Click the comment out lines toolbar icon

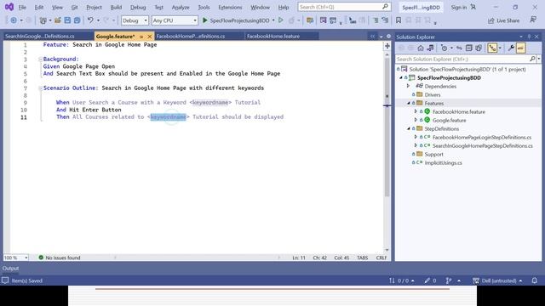376,20
